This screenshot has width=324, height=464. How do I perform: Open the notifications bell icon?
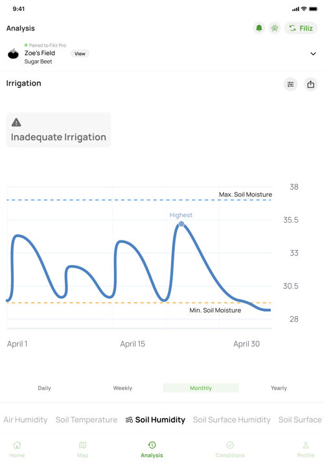(259, 28)
